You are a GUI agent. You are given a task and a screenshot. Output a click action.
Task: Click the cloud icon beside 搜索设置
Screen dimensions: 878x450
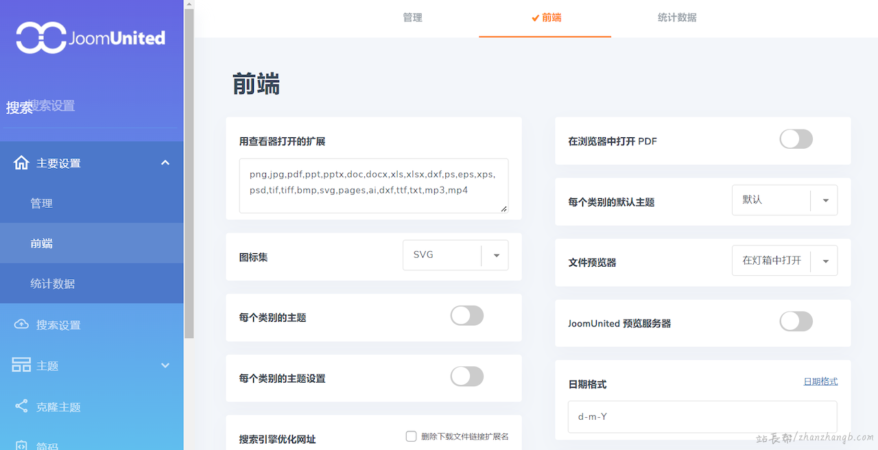pyautogui.click(x=21, y=324)
